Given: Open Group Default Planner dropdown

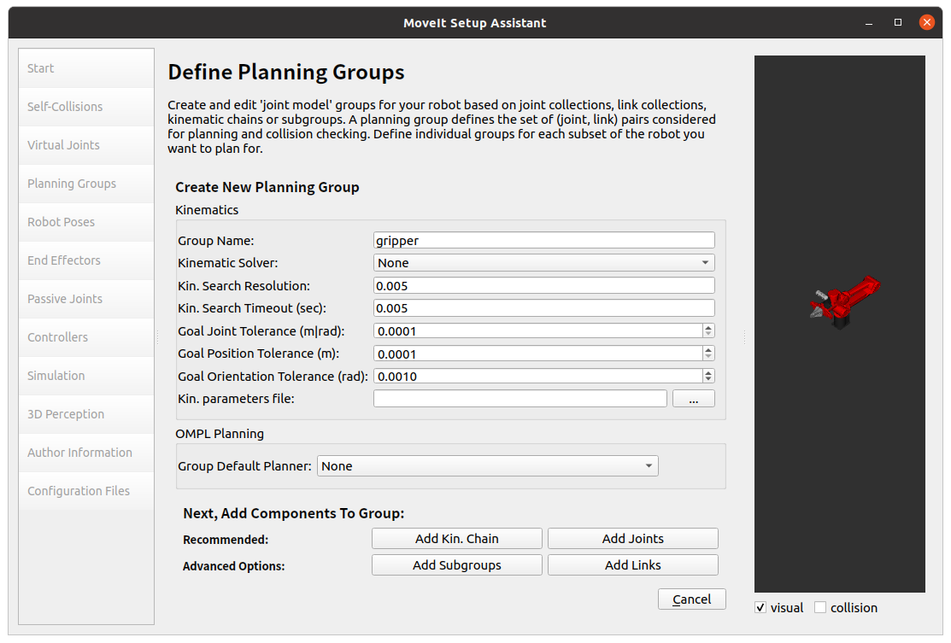Looking at the screenshot, I should click(488, 466).
